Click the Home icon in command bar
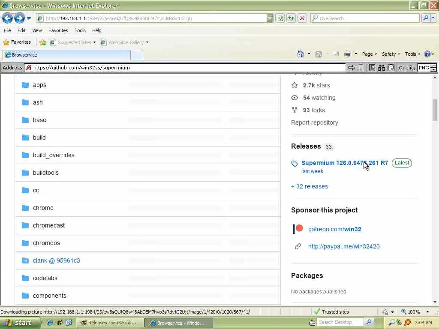 pos(301,54)
